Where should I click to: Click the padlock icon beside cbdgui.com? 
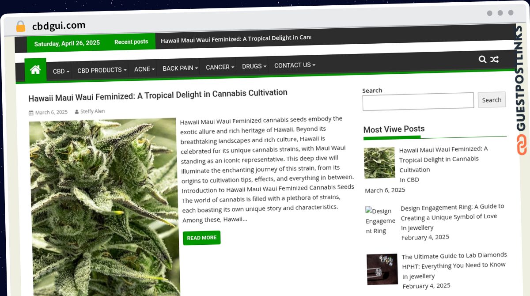click(21, 27)
